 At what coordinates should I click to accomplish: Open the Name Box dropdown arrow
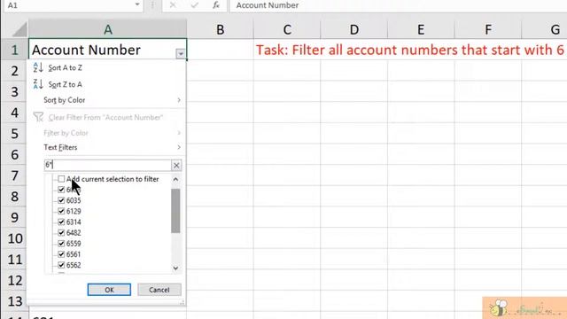pyautogui.click(x=137, y=4)
